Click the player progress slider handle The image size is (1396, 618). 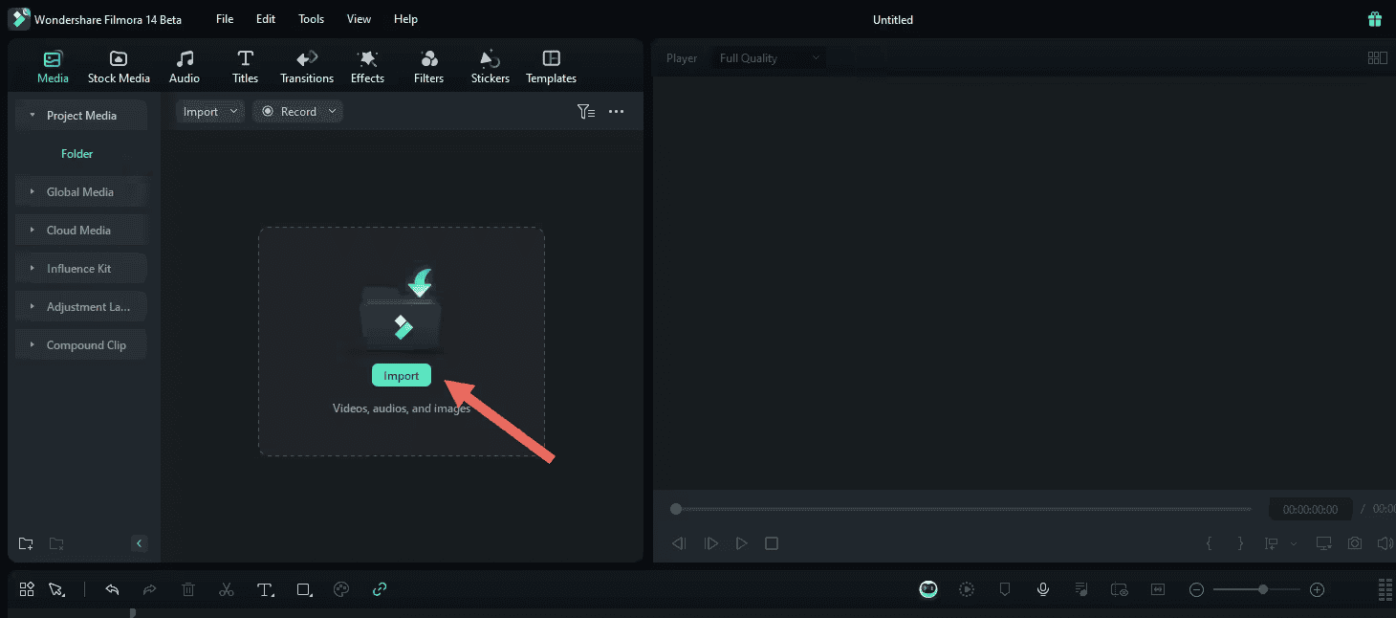point(676,509)
